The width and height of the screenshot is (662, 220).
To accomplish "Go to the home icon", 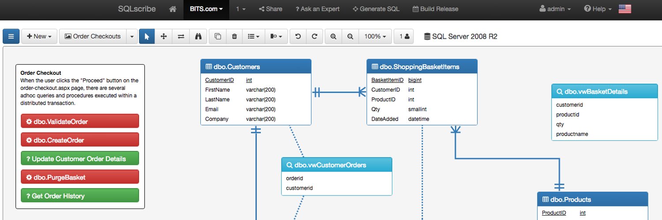I will pos(173,9).
